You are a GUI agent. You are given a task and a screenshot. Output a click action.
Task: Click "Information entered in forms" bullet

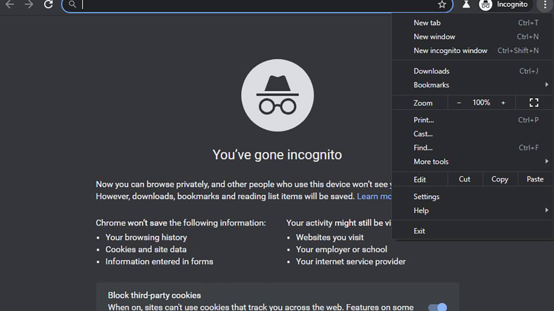click(159, 261)
